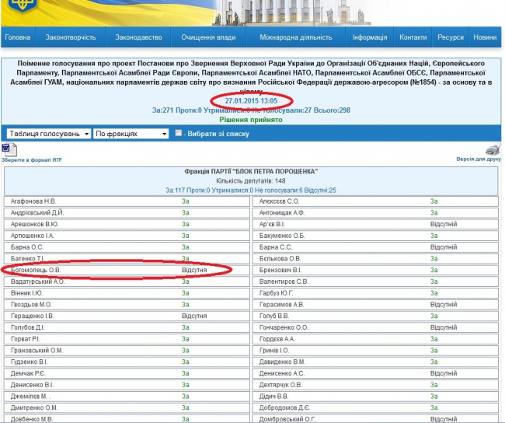
Task: Go to 'Законотворчість' in the navigation bar
Action: click(71, 37)
